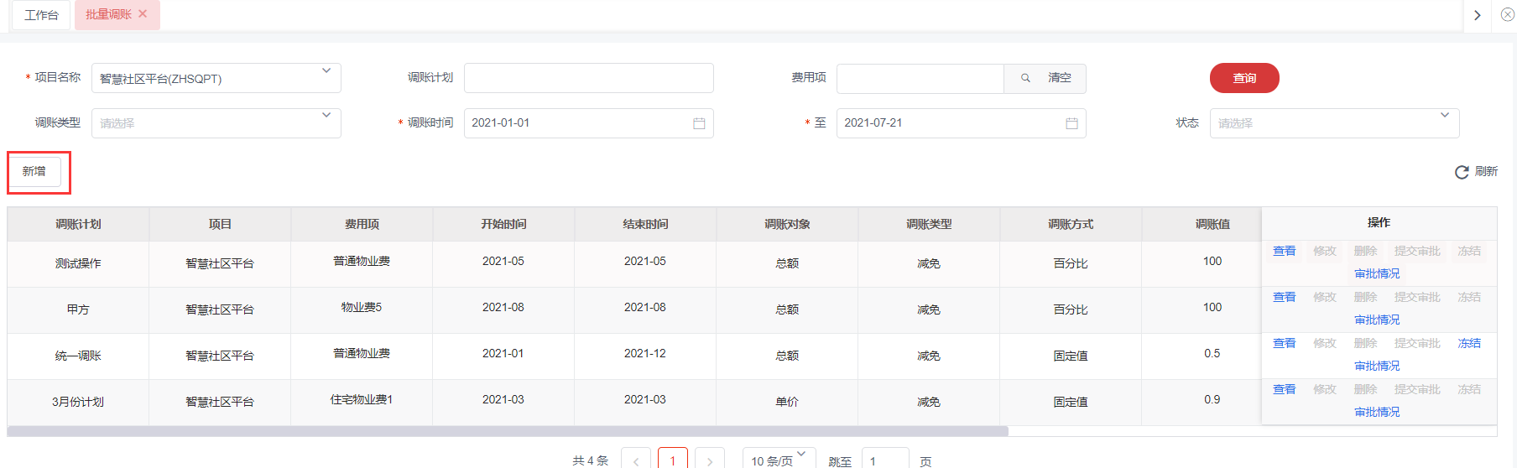Click the 测试操作 cell
Viewport: 1517px width, 468px height.
(78, 263)
